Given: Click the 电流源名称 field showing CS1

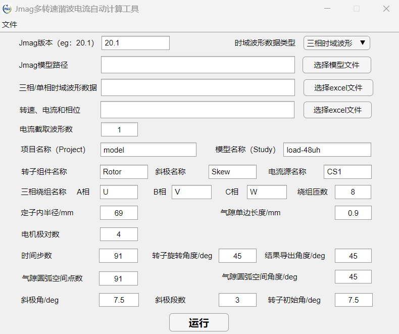Looking at the screenshot, I should tap(347, 172).
